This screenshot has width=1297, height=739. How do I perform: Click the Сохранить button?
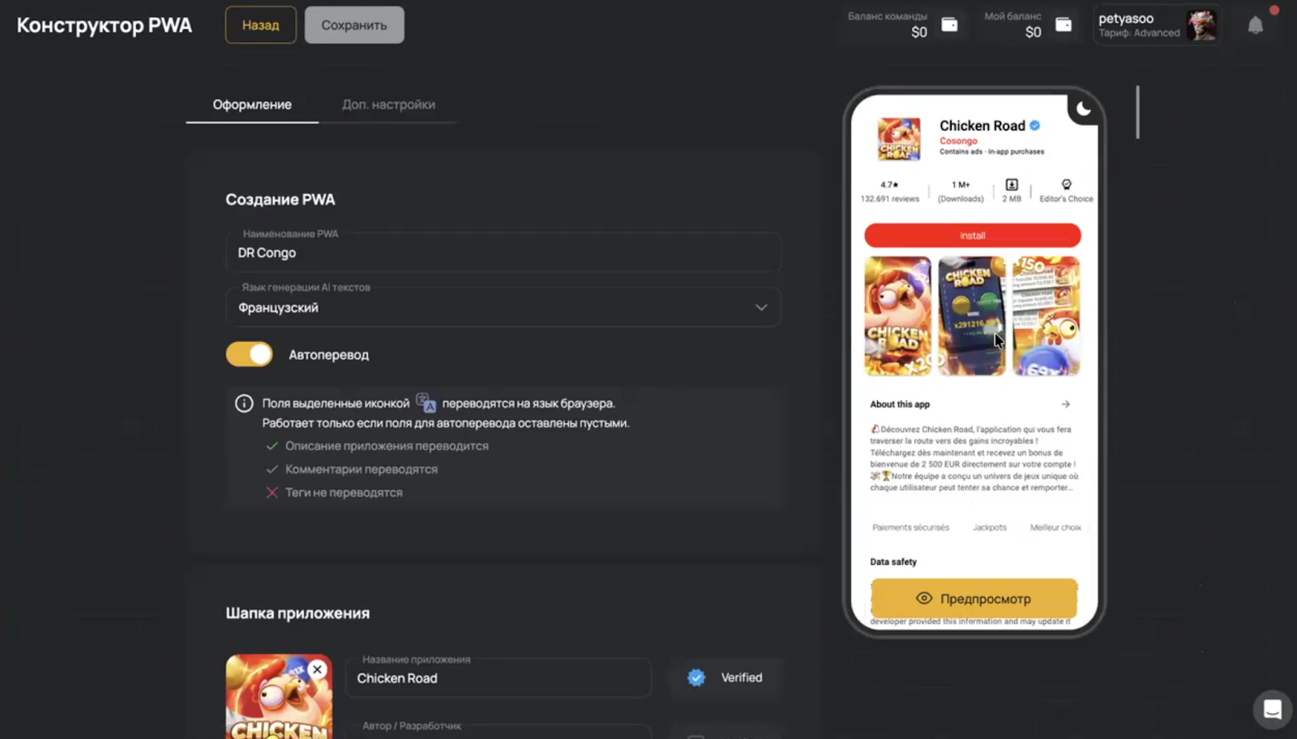354,25
